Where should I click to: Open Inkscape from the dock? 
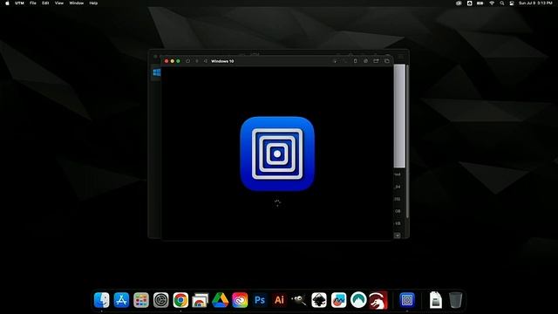(x=319, y=300)
